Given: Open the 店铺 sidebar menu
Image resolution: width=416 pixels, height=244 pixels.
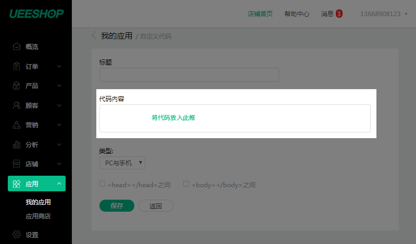Looking at the screenshot, I should pyautogui.click(x=36, y=164).
